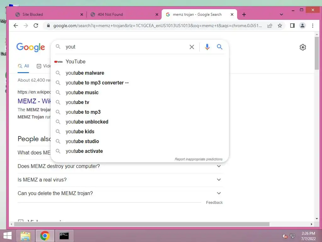This screenshot has height=242, width=322.
Task: Choose suggestion youtube to mp3
Action: click(x=140, y=112)
